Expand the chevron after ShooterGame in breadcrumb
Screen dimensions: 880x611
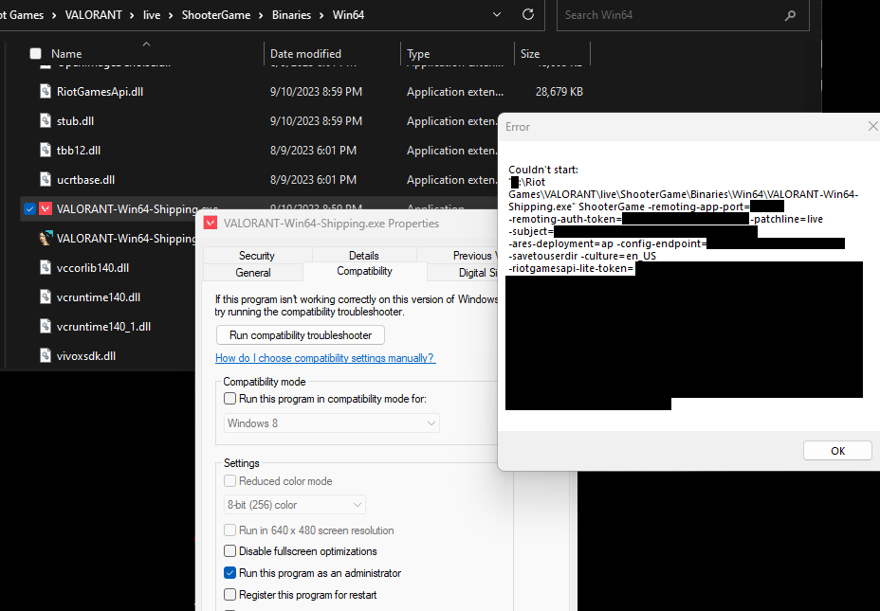click(x=261, y=15)
